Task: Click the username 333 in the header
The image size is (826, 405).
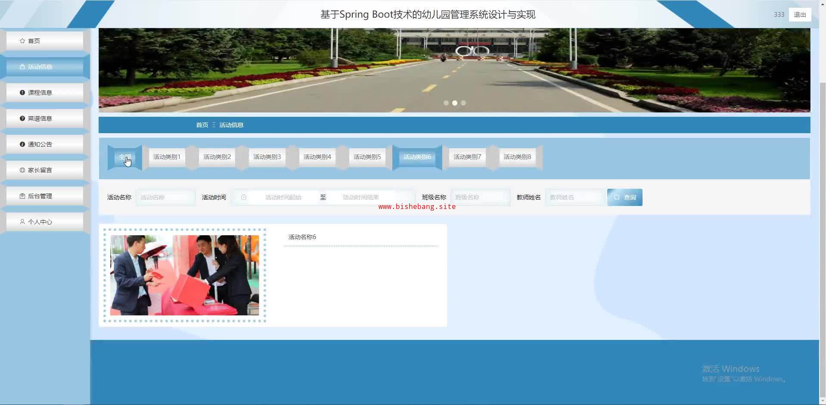Action: [779, 15]
